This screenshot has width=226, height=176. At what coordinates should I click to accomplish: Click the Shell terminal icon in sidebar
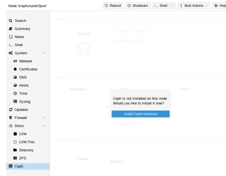(11, 45)
